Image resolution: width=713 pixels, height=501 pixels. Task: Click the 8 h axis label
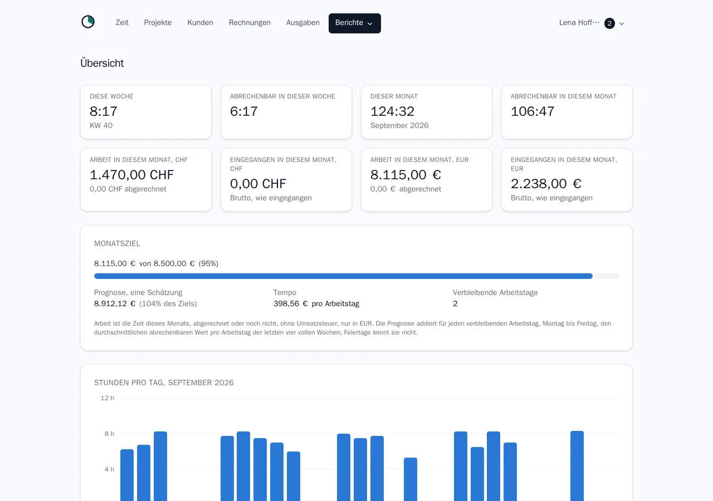click(x=109, y=434)
